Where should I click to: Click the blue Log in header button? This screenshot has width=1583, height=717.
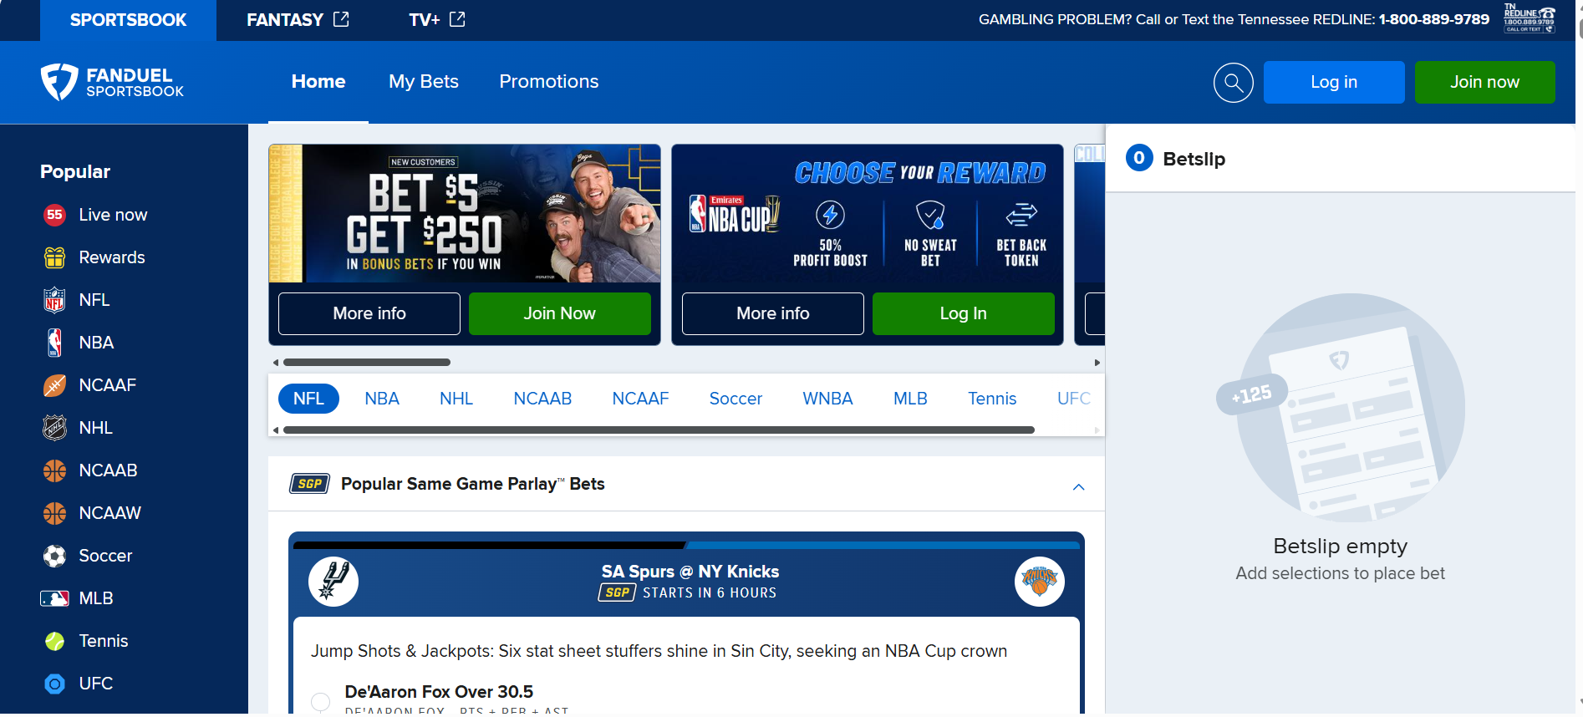coord(1334,82)
